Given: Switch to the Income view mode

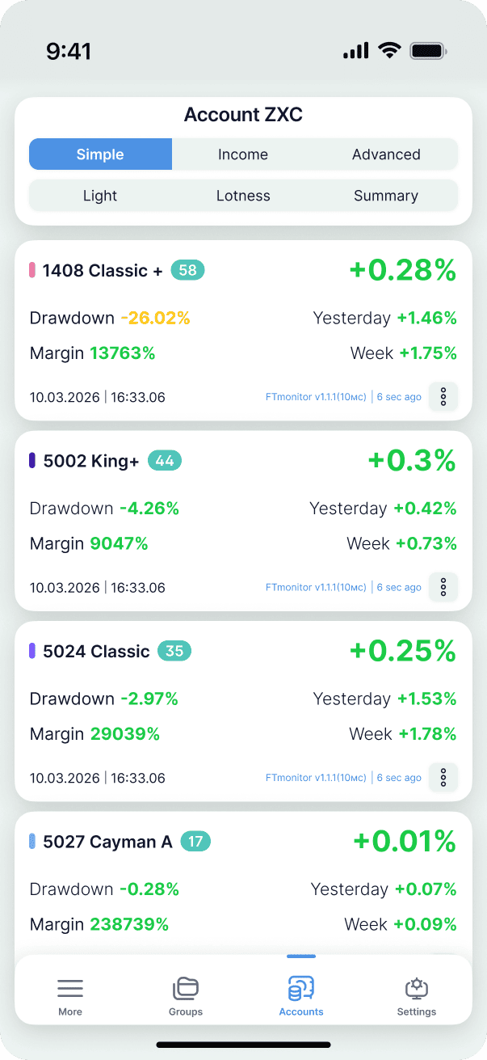Looking at the screenshot, I should coord(243,154).
